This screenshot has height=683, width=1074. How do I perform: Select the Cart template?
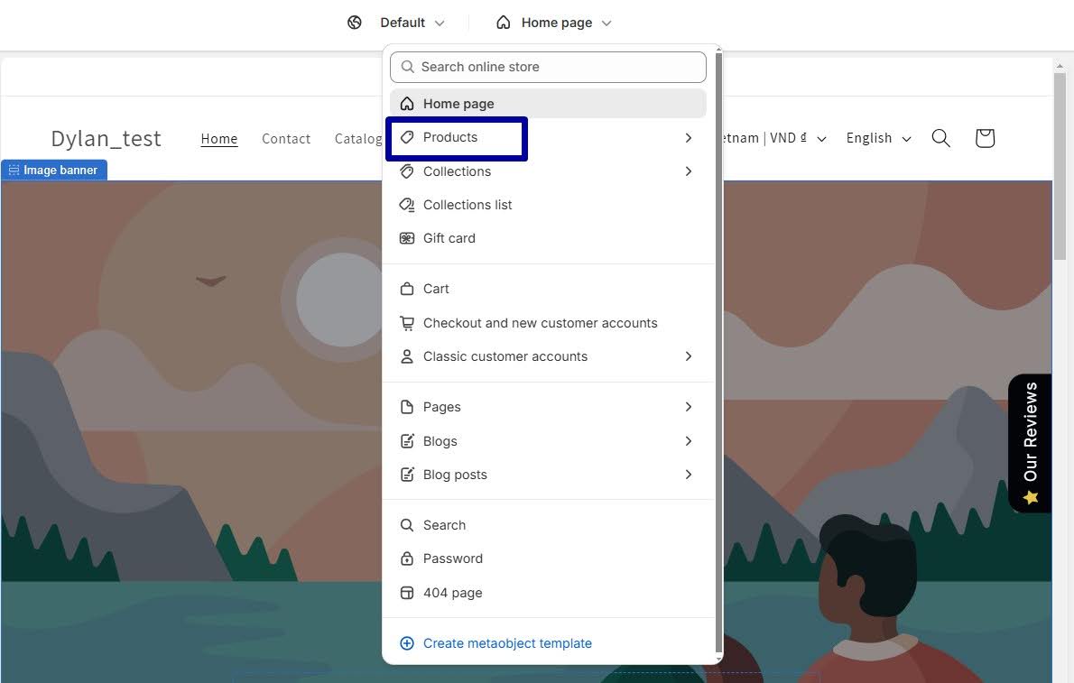click(548, 289)
